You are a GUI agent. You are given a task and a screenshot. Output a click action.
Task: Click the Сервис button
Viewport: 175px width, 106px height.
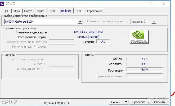(x=116, y=102)
